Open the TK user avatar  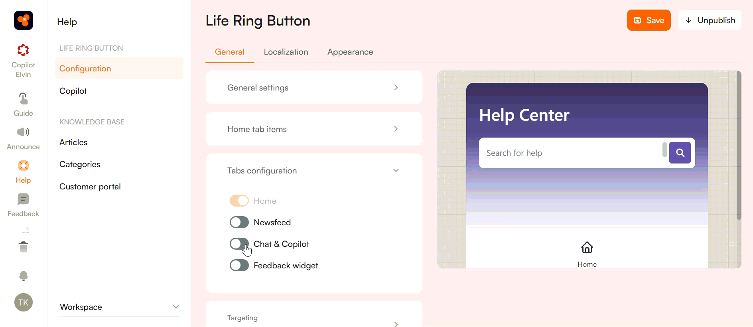24,302
